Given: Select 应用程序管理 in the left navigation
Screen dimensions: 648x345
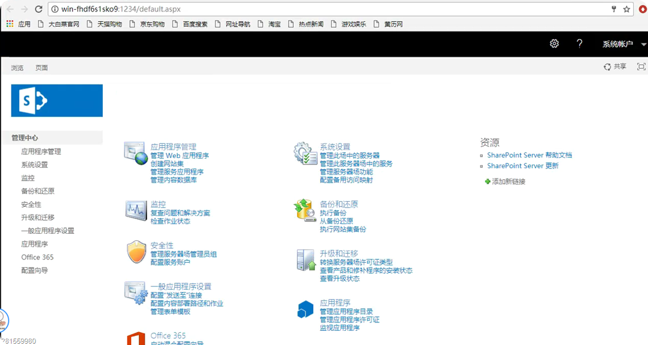Looking at the screenshot, I should [x=41, y=152].
